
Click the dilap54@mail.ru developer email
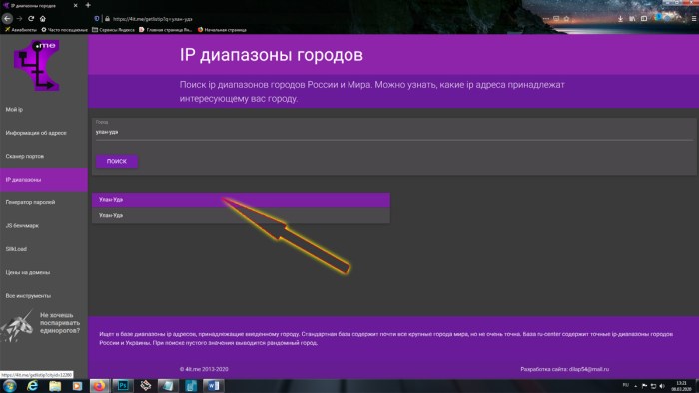(x=589, y=369)
